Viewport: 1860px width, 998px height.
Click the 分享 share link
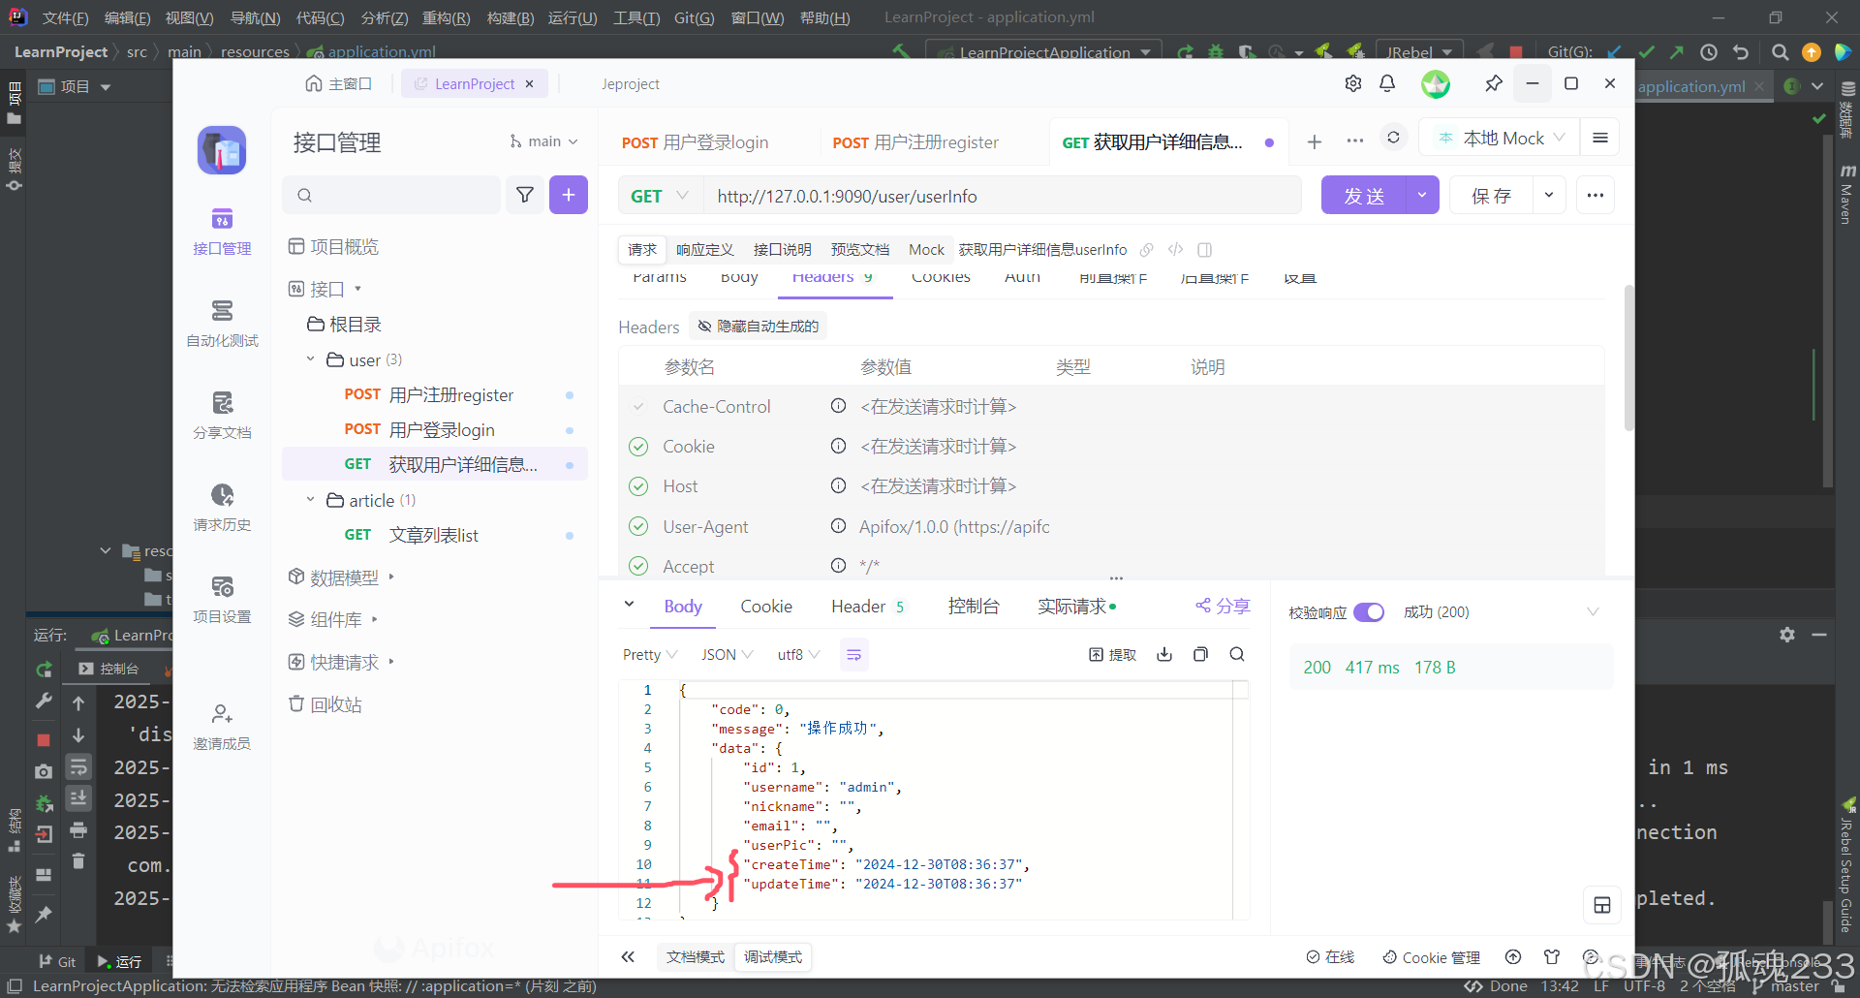pos(1224,606)
